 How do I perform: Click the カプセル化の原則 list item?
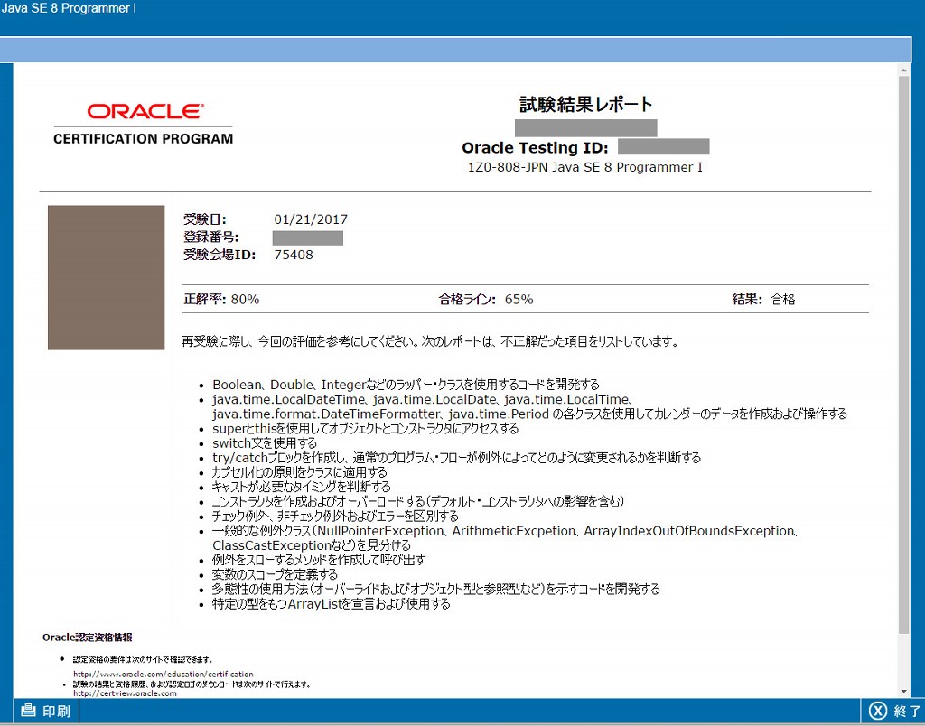click(x=300, y=472)
